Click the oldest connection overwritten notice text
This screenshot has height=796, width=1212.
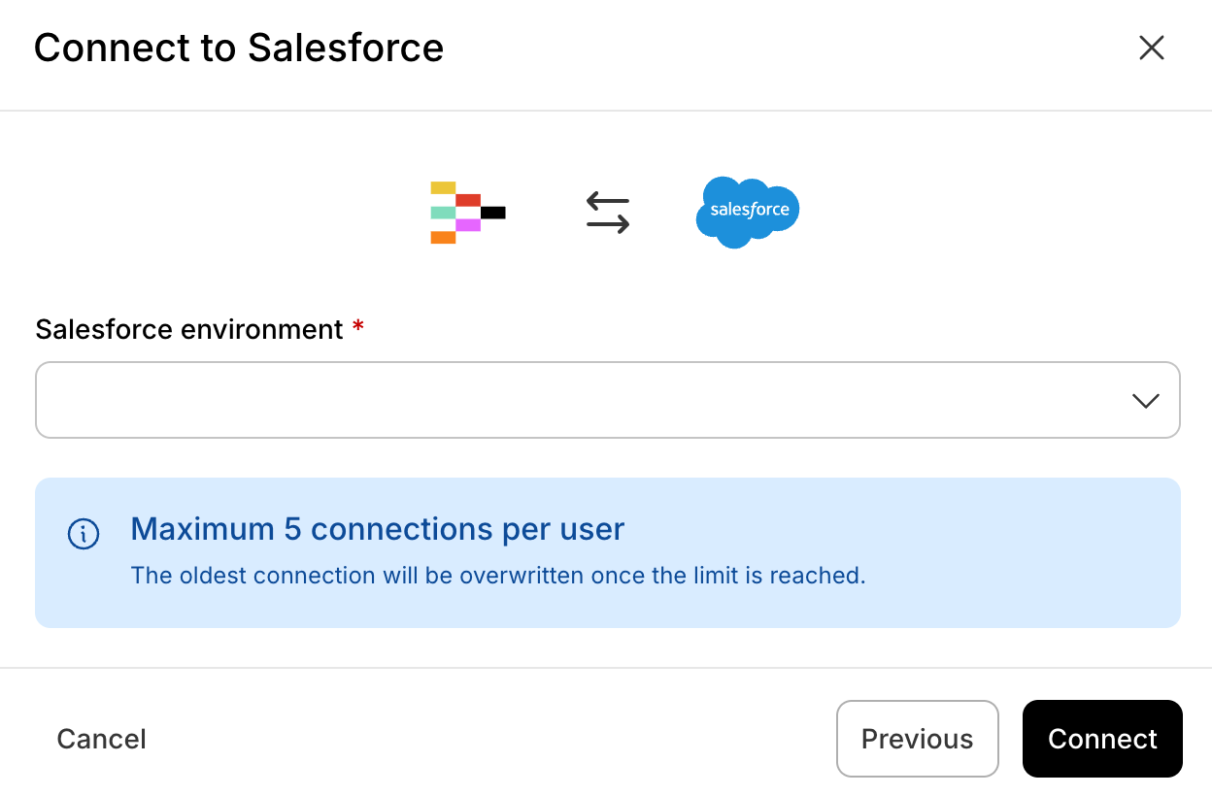pos(497,576)
